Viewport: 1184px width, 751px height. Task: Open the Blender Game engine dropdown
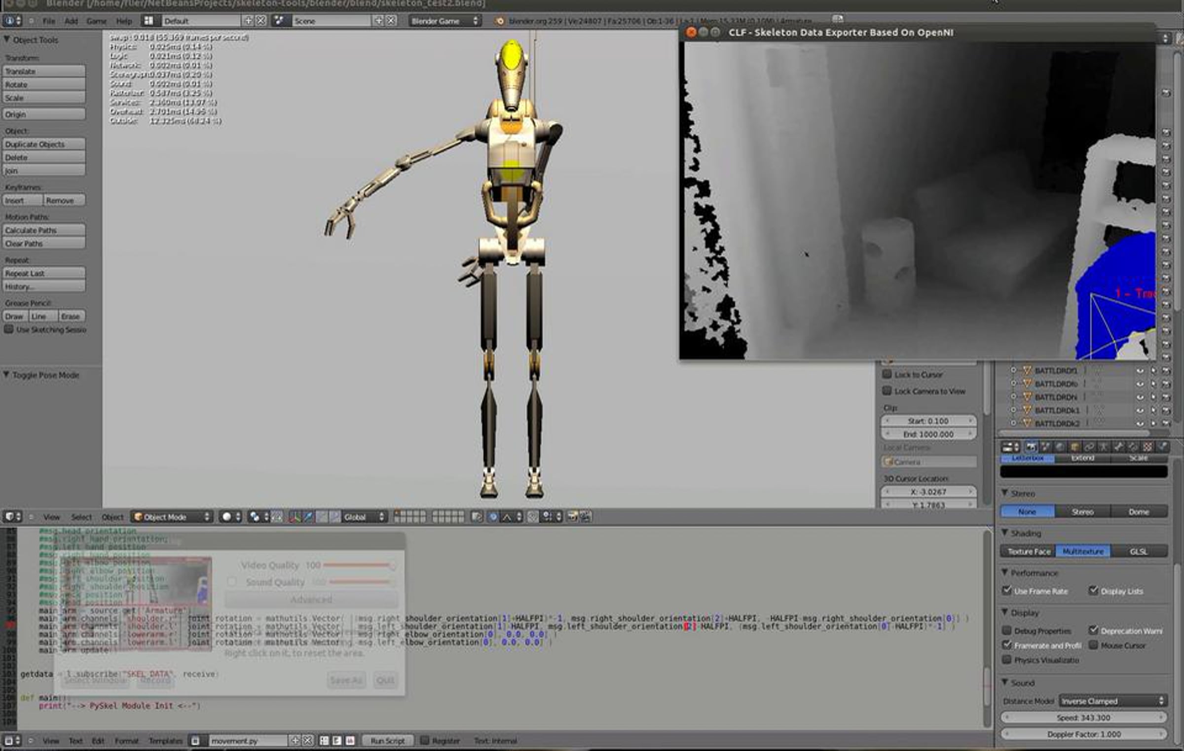coord(444,21)
